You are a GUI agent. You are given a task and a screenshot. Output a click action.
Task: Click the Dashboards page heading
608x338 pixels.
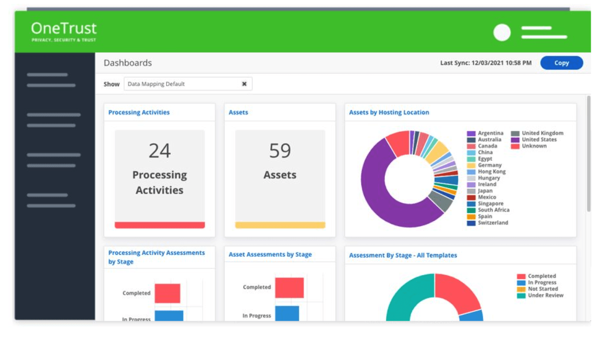tap(128, 63)
